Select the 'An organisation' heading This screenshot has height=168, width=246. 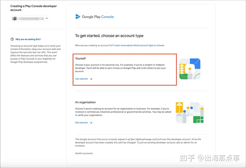(85, 102)
